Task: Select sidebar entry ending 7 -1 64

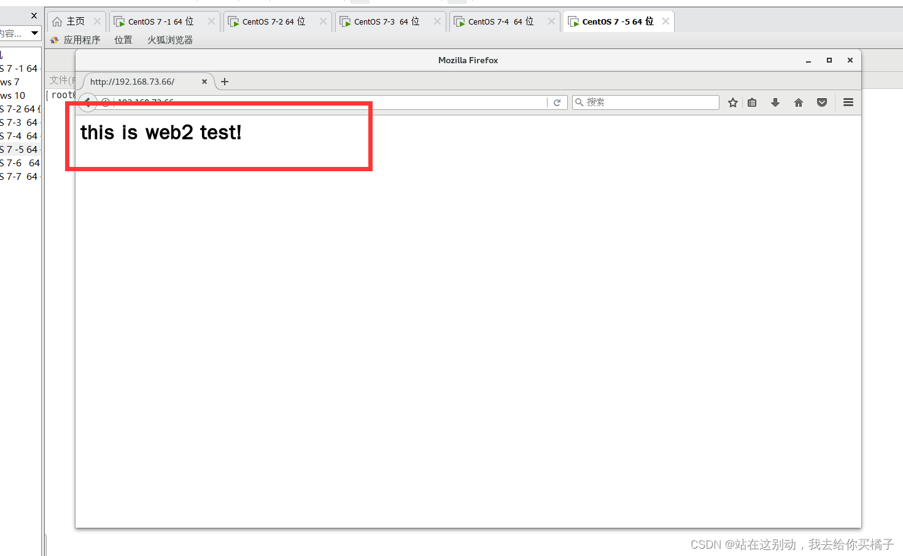Action: [x=19, y=68]
